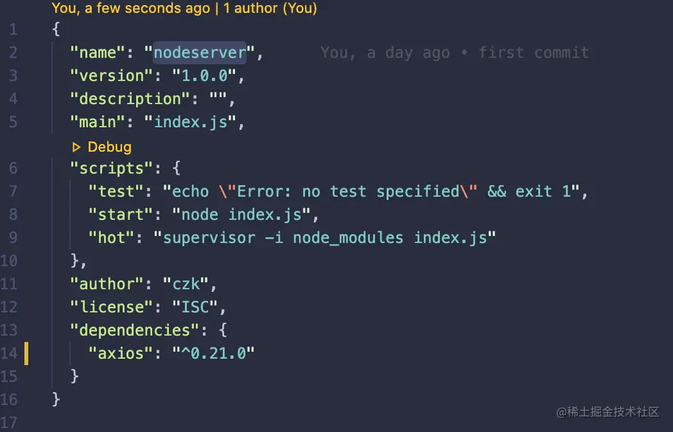Click the ^0.21.0 axios version string
673x432 pixels.
pyautogui.click(x=213, y=353)
